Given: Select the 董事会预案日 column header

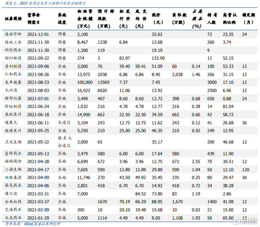Looking at the screenshot, I should [x=34, y=19].
